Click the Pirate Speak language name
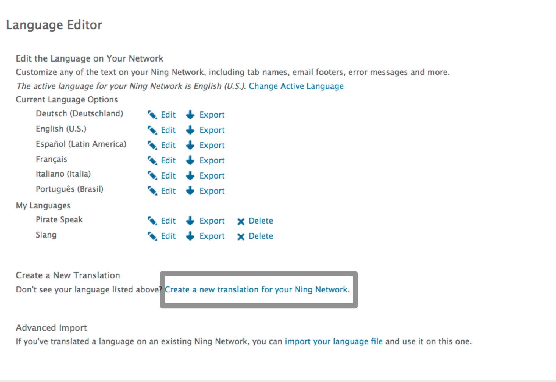556x382 pixels. pyautogui.click(x=59, y=220)
